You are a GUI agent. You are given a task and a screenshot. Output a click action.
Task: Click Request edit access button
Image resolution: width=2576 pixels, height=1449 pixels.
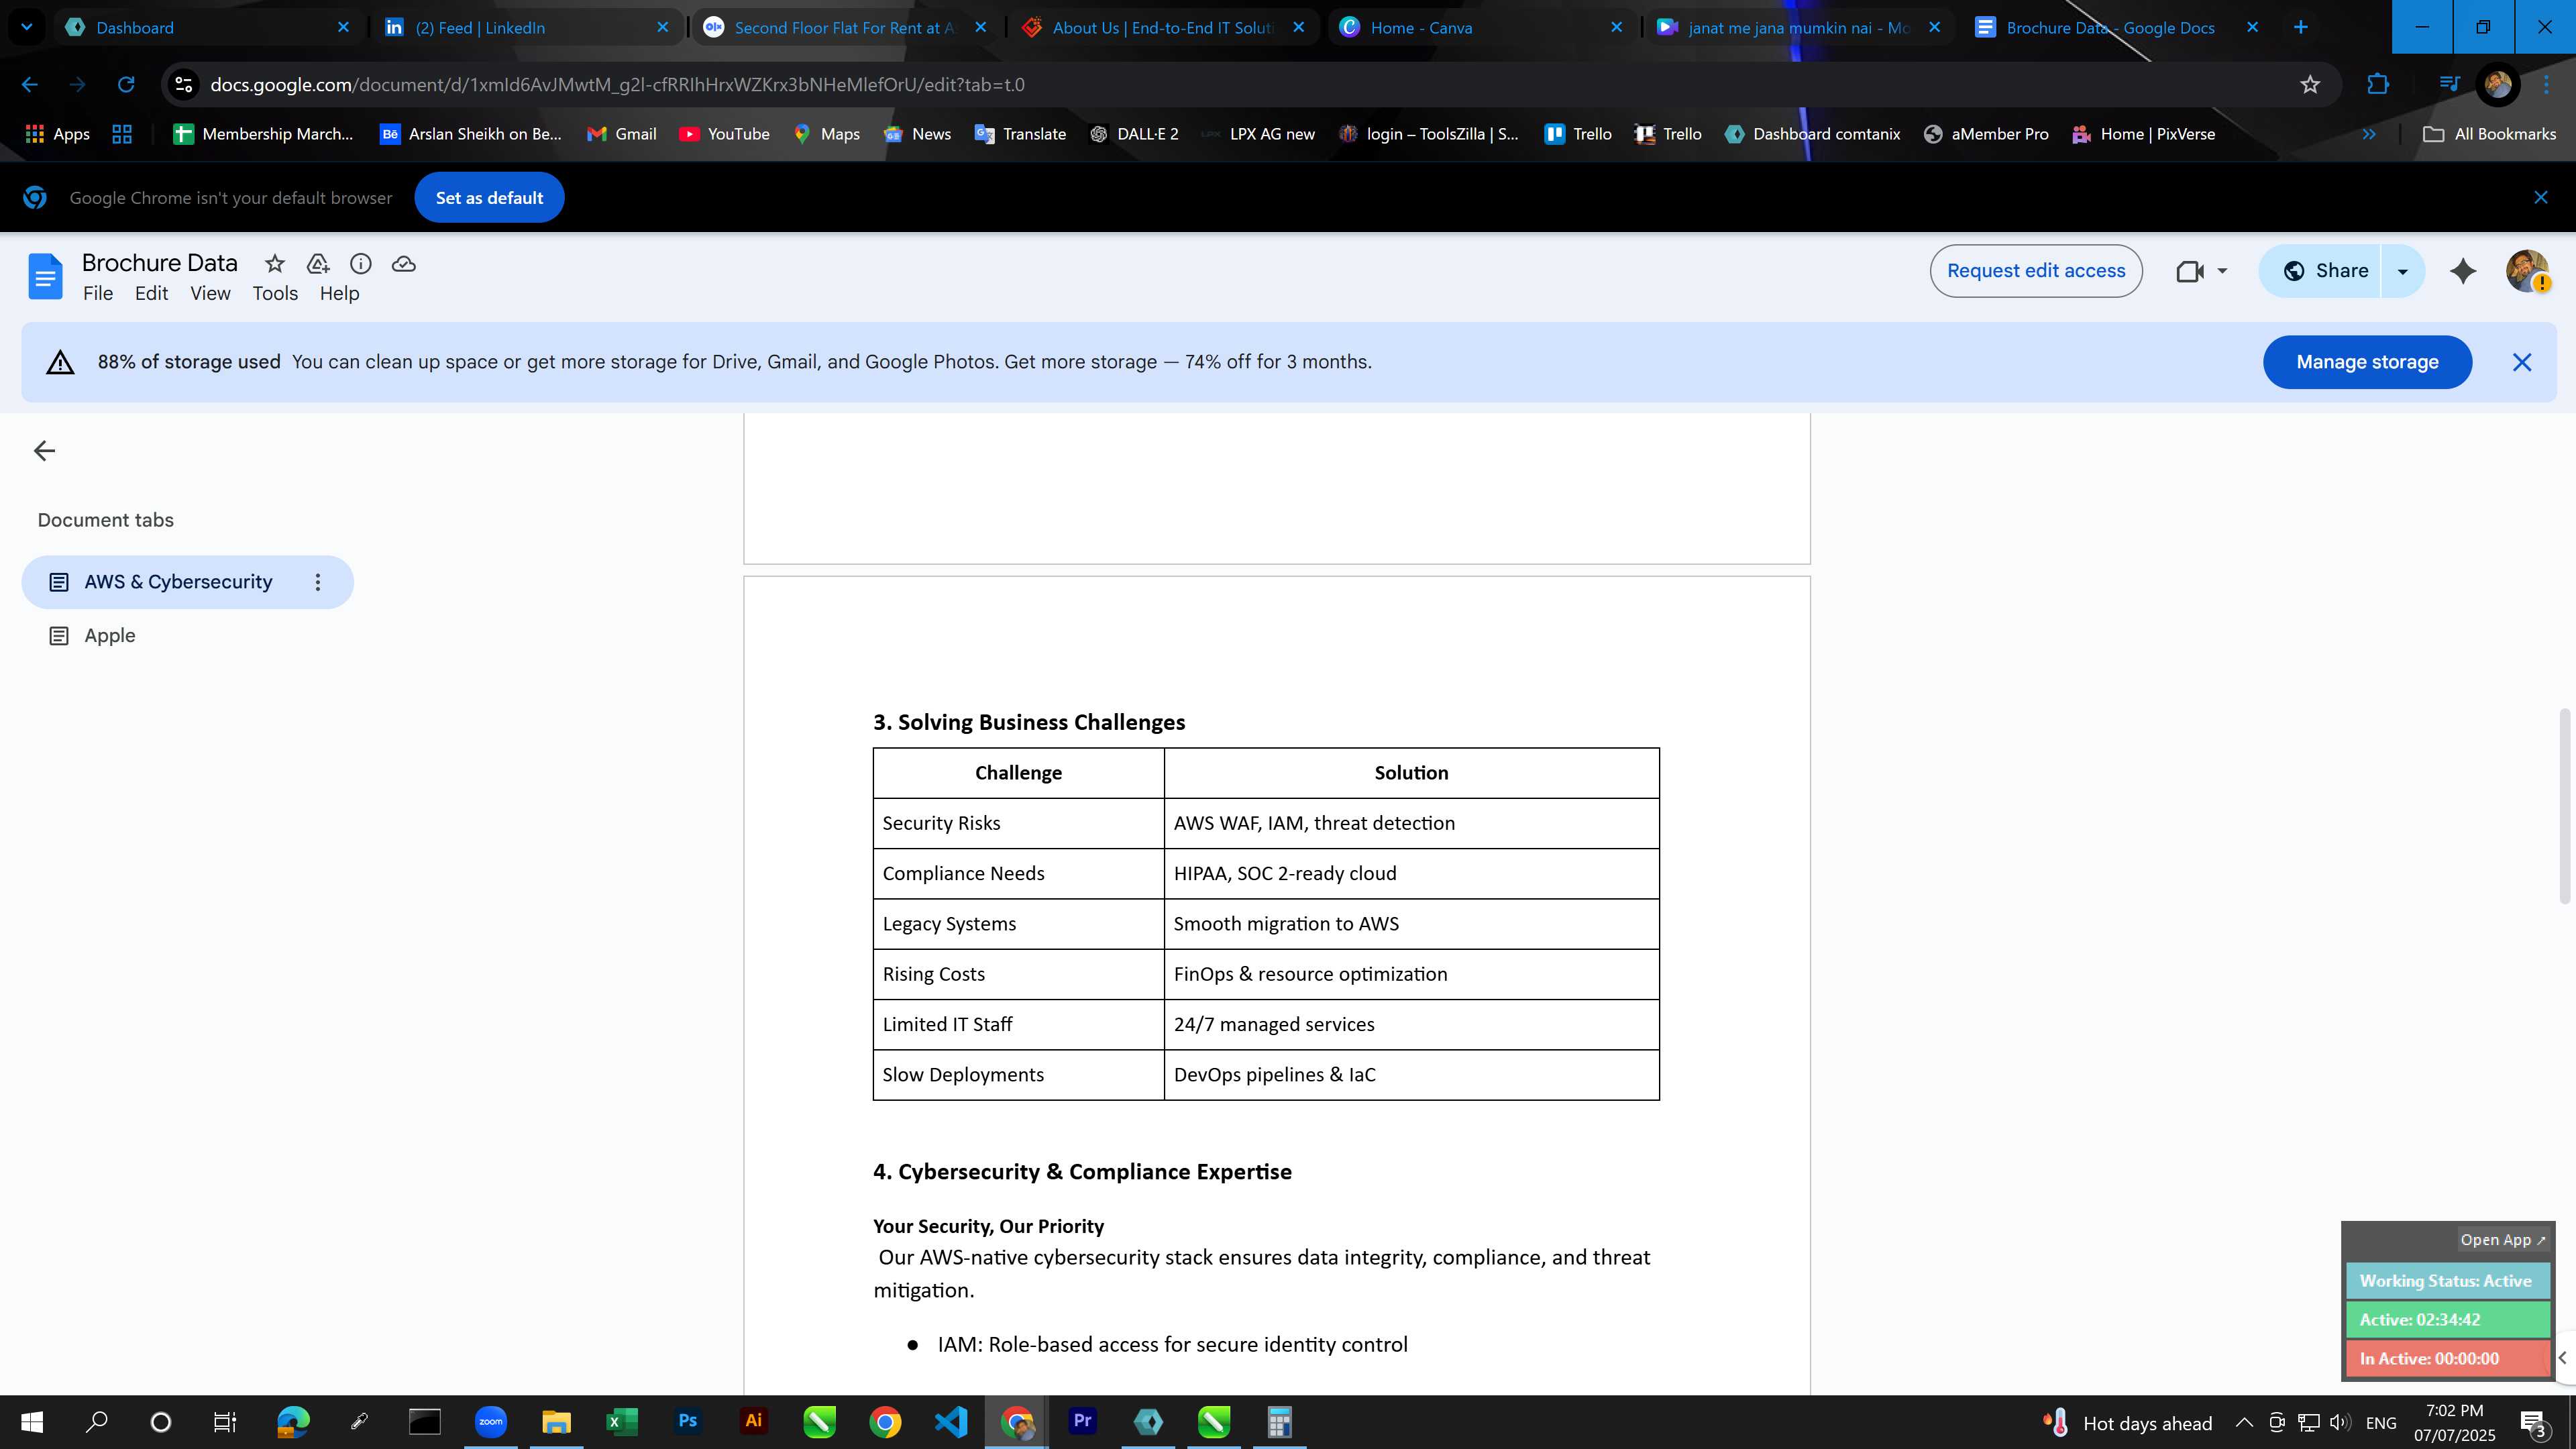[2035, 271]
